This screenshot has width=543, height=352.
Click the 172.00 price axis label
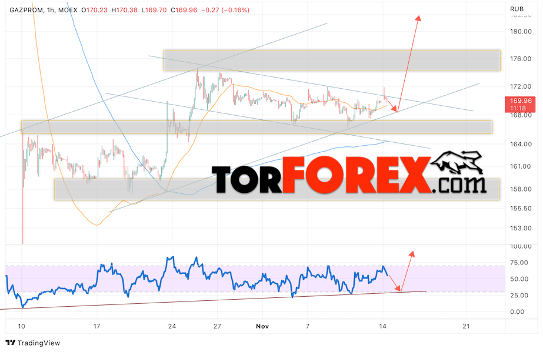(x=521, y=86)
